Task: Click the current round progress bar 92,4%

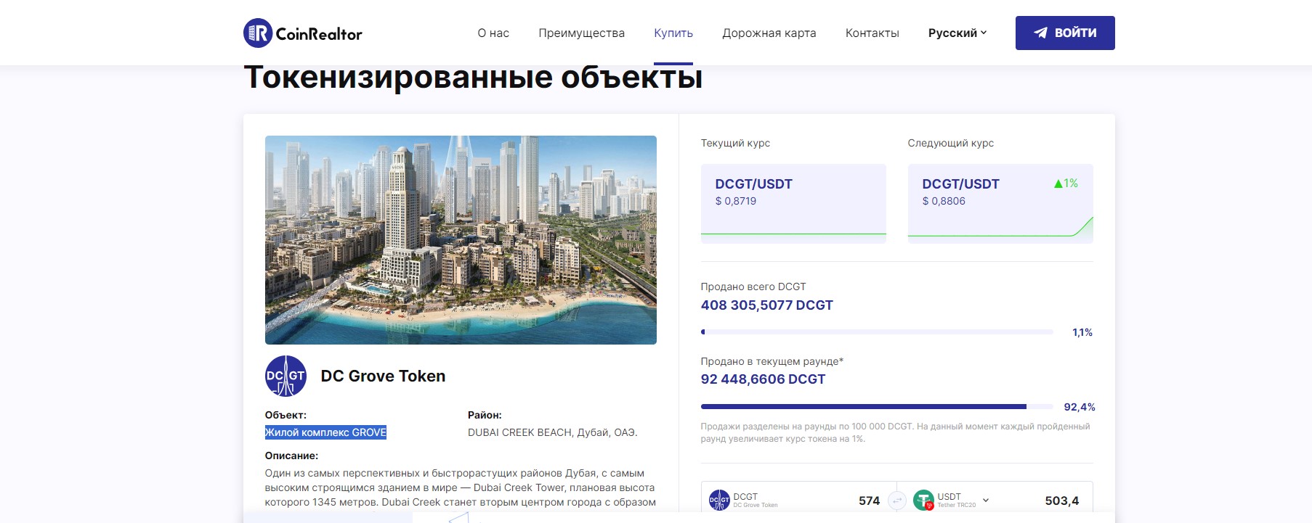Action: [x=877, y=406]
